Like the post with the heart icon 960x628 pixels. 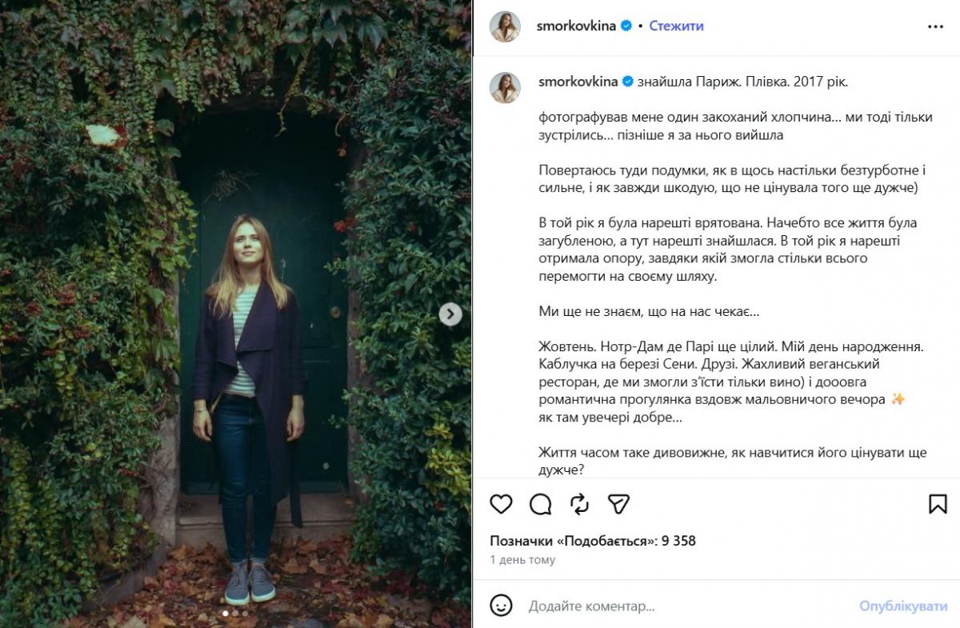click(501, 504)
